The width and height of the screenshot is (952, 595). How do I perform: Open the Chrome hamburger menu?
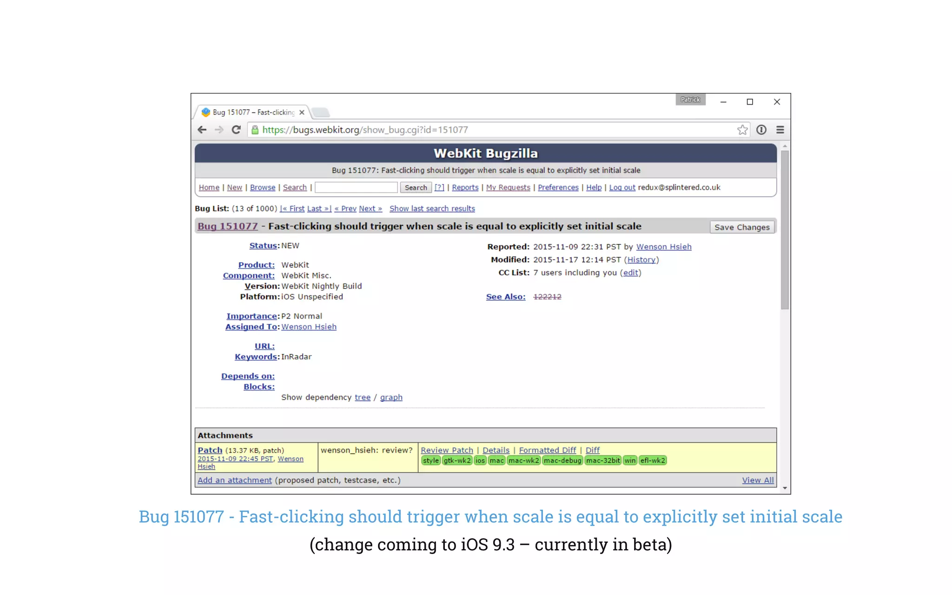[780, 130]
